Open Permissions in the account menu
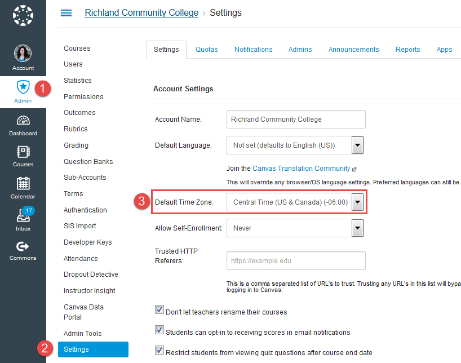Viewport: 461px width, 363px height. [x=83, y=97]
